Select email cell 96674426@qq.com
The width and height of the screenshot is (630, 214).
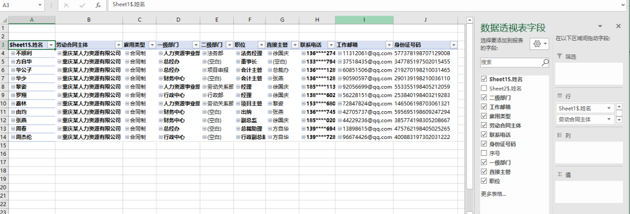pos(364,137)
